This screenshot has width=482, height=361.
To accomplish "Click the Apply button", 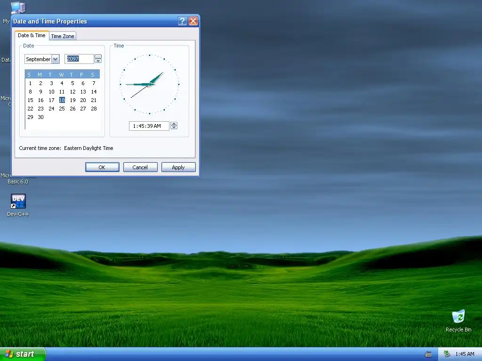I will (178, 167).
